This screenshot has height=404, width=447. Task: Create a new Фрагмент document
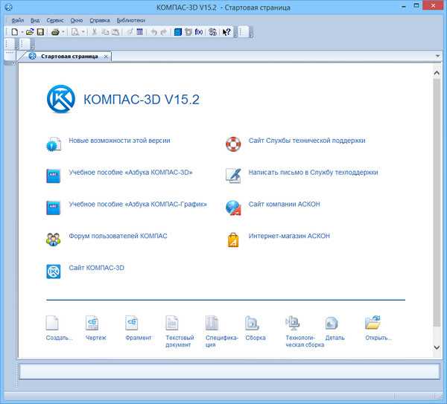point(133,323)
